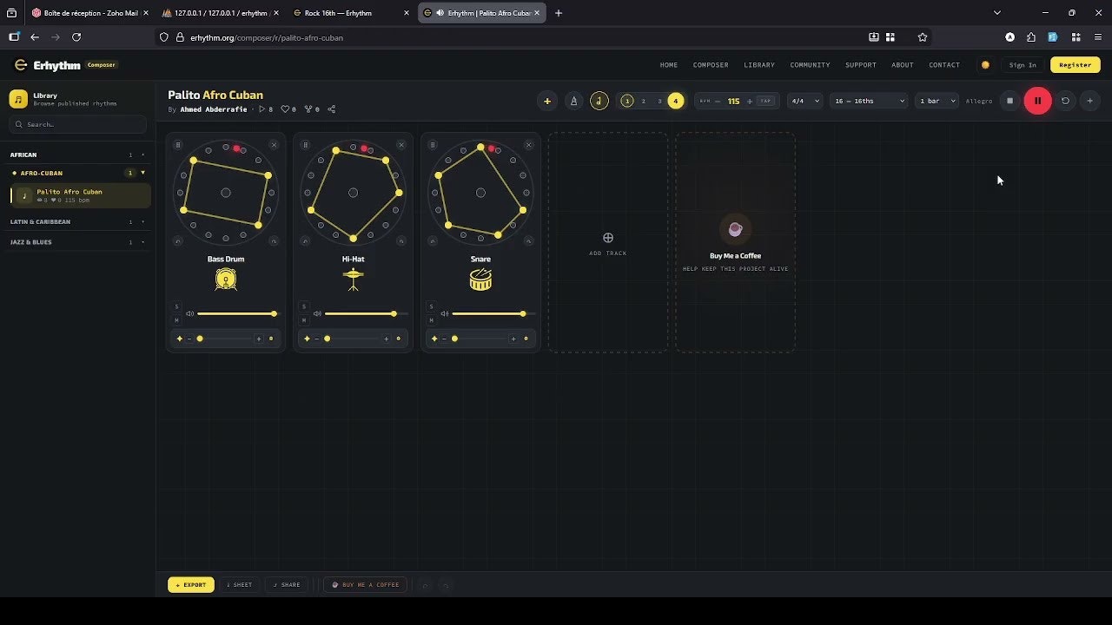Click the Hi-Hat cymbal instrument icon
Screen dimensions: 1112x625
(353, 280)
